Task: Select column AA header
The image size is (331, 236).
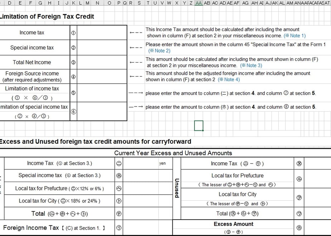Action: 199,3
